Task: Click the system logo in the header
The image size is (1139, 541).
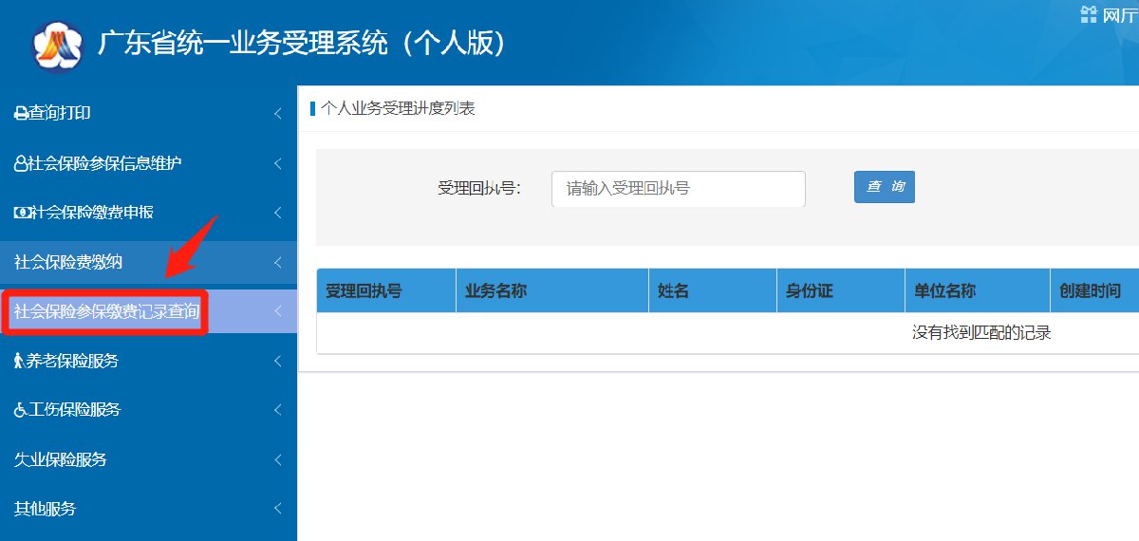Action: coord(59,45)
